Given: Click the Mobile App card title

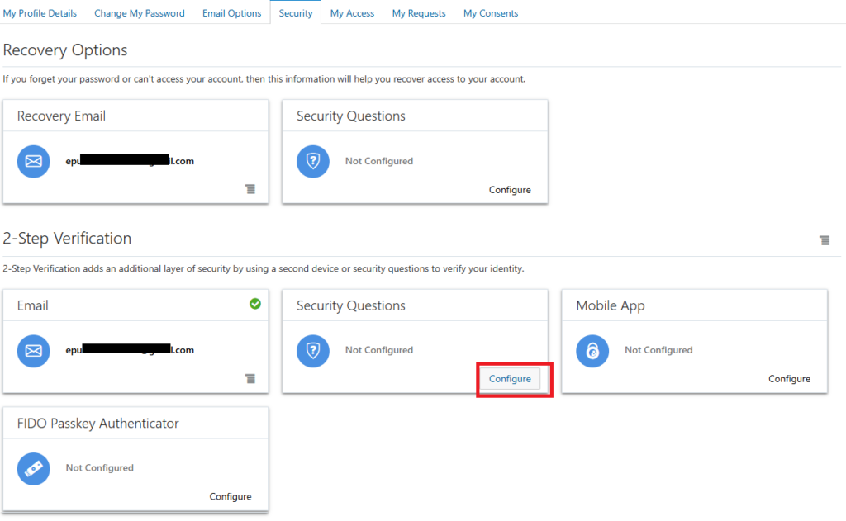Looking at the screenshot, I should coord(611,305).
